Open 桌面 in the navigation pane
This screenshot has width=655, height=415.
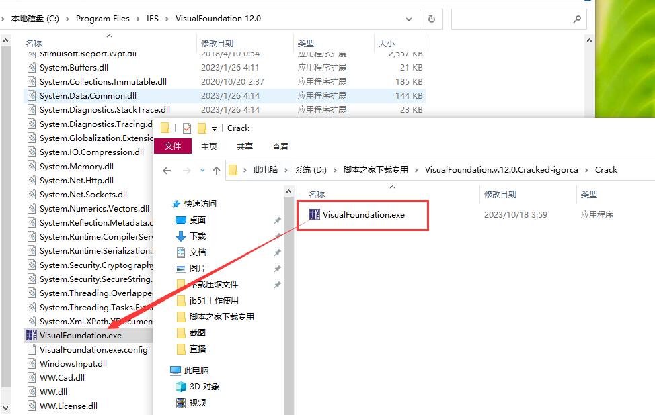pos(198,220)
